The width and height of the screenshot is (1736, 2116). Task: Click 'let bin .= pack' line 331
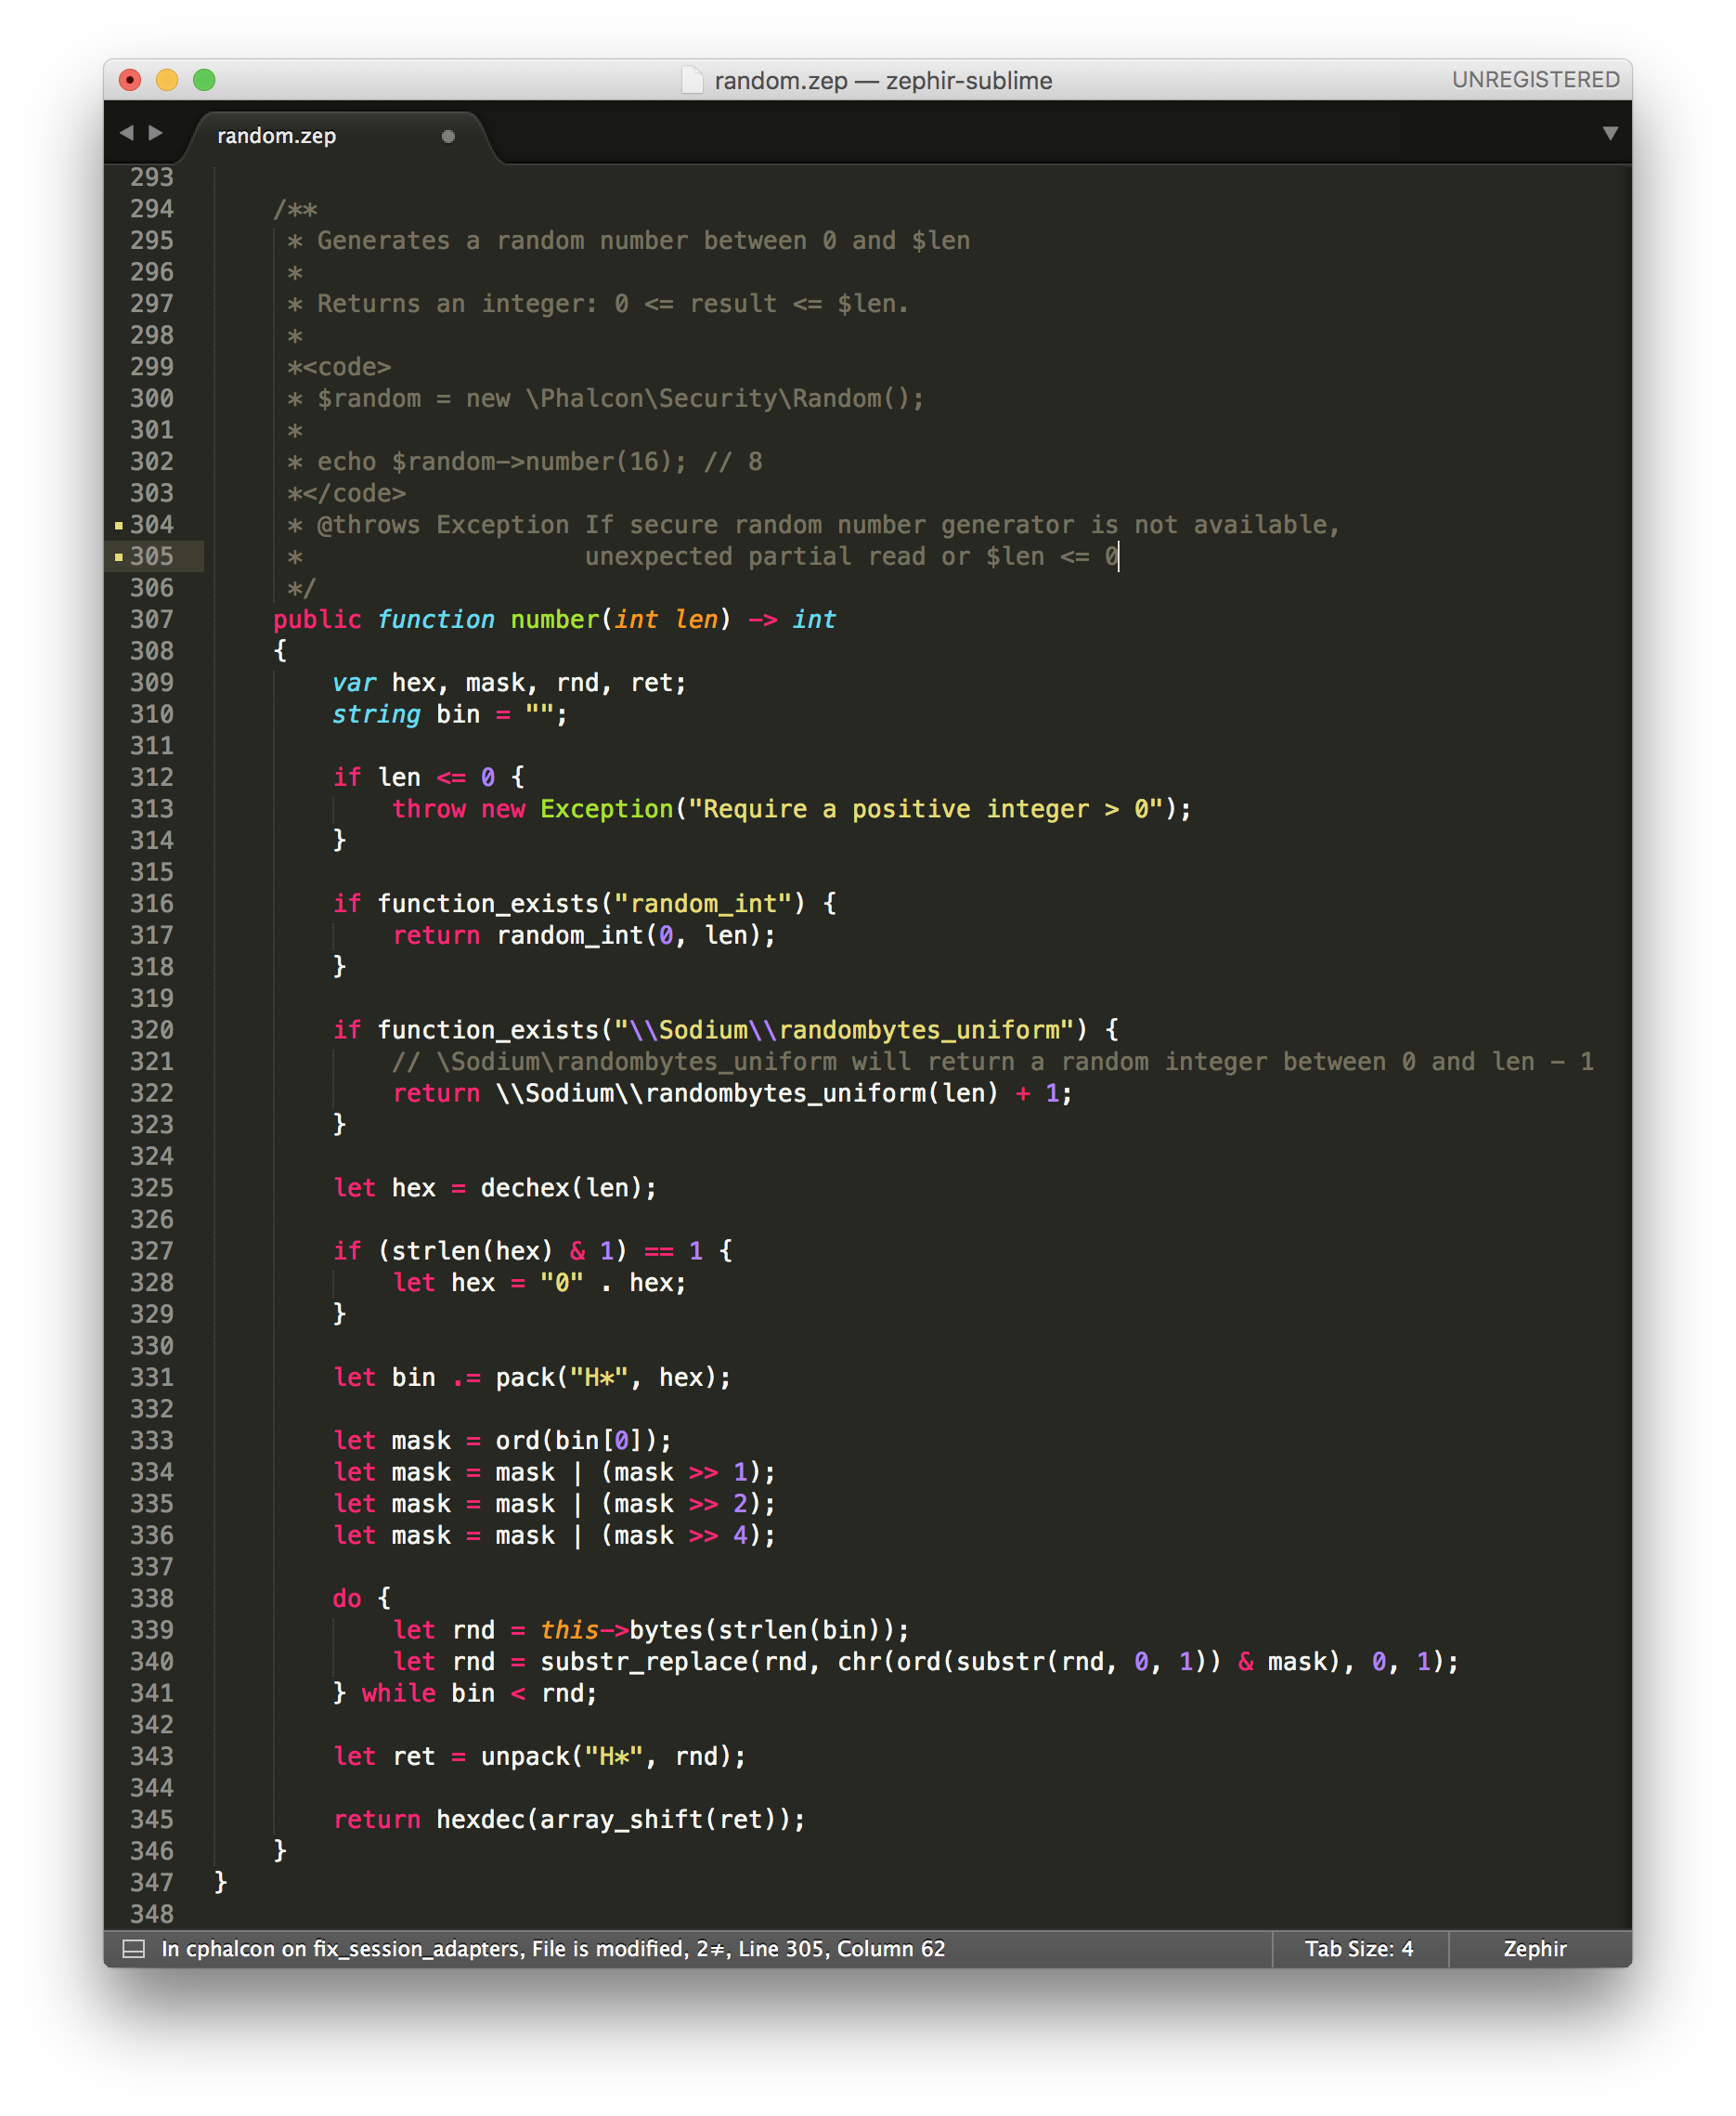point(532,1378)
